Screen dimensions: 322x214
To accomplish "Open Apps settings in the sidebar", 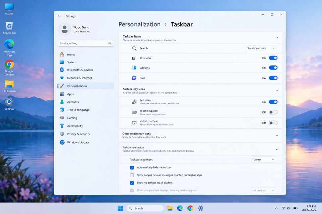I will pos(86,94).
